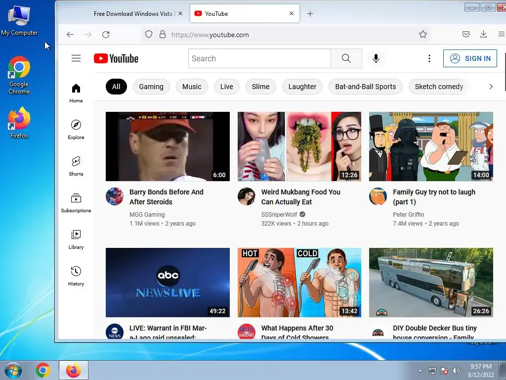The width and height of the screenshot is (506, 380).
Task: Select the All filter chip
Action: point(116,87)
